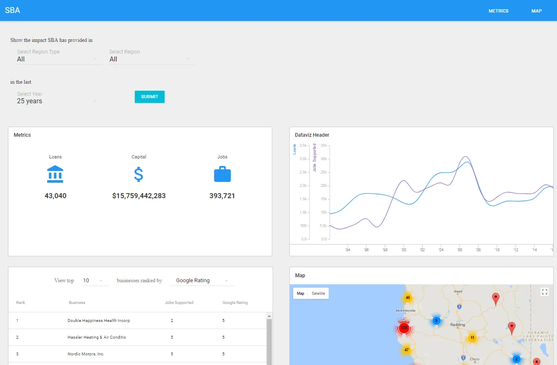Select MAP in the top navigation bar
Image resolution: width=557 pixels, height=365 pixels.
pos(536,11)
